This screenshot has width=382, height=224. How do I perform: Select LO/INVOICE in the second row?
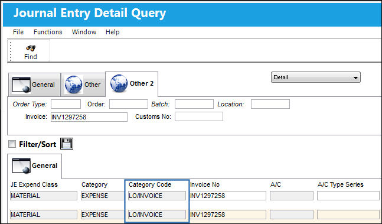[157, 215]
